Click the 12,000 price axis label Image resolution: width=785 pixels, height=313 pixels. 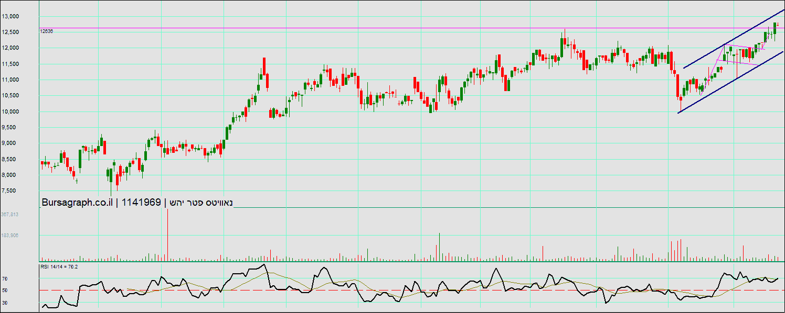(x=10, y=48)
